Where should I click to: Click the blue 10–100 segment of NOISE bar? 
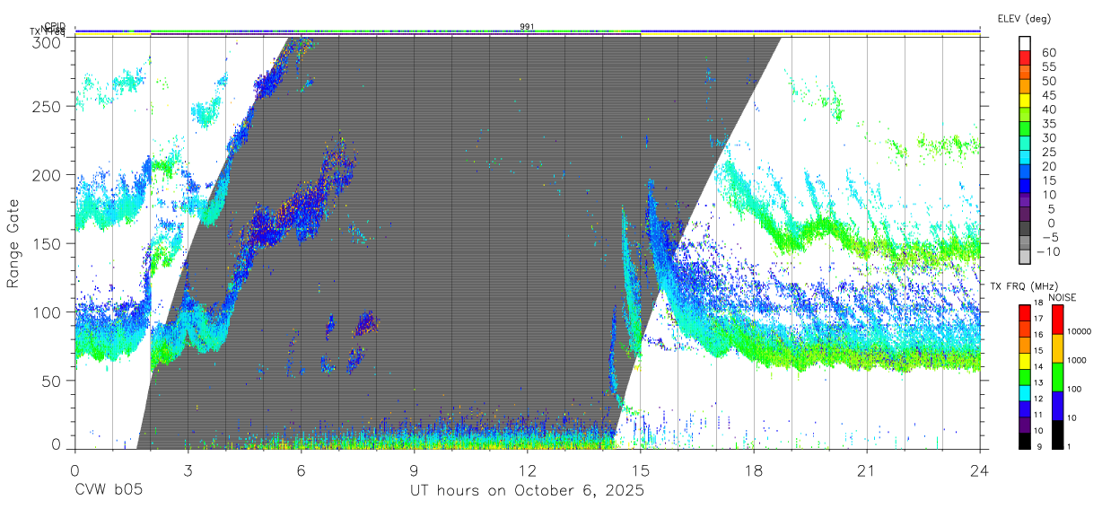(x=1056, y=406)
